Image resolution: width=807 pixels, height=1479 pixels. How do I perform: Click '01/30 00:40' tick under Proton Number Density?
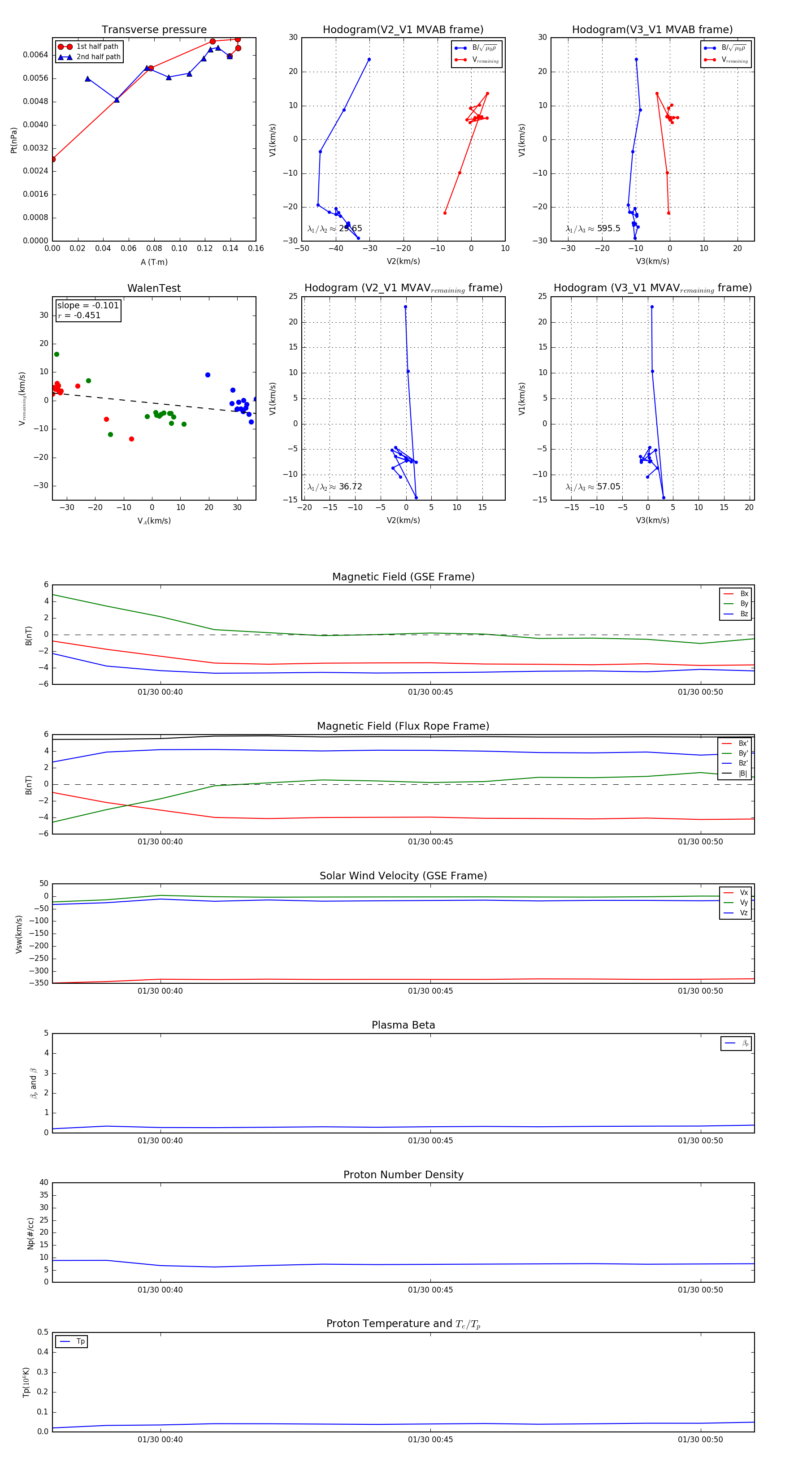point(160,1289)
